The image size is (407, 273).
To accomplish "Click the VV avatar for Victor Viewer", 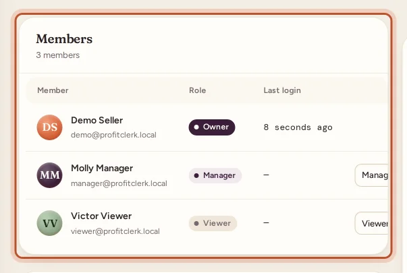I will [49, 223].
